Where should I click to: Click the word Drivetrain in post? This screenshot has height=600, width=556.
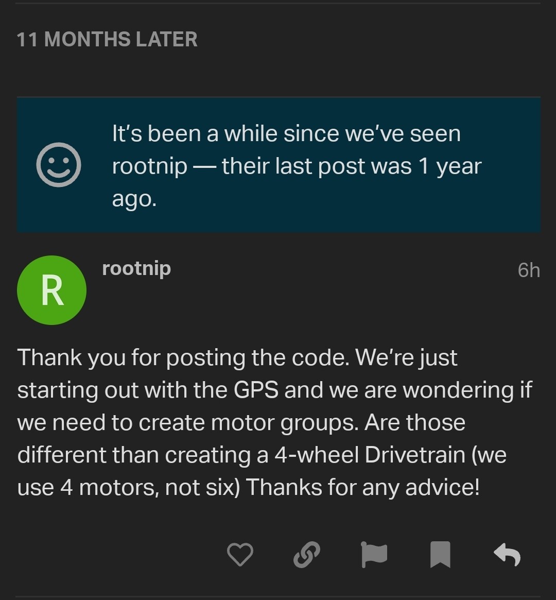coord(415,455)
